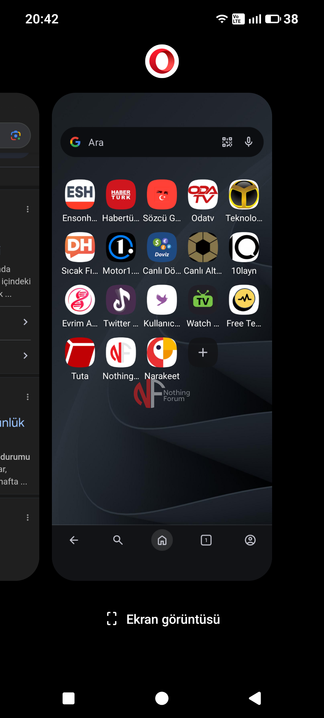Viewport: 324px width, 718px height.
Task: Open the Ensonhaber speed dial shortcut
Action: click(x=80, y=195)
